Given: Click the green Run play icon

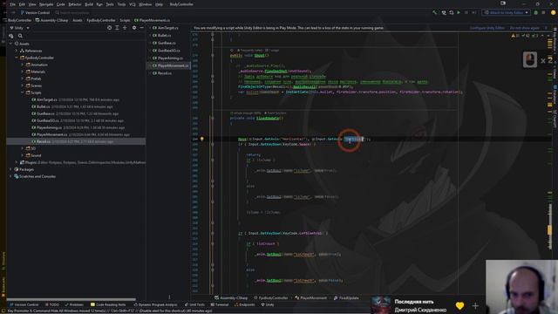Looking at the screenshot, I should (x=459, y=12).
